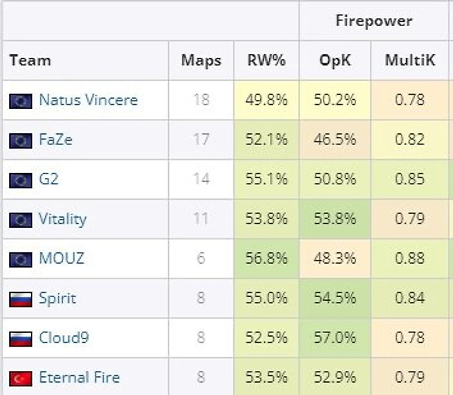Sort table by RW% header
Image resolution: width=453 pixels, height=395 pixels.
(x=266, y=60)
